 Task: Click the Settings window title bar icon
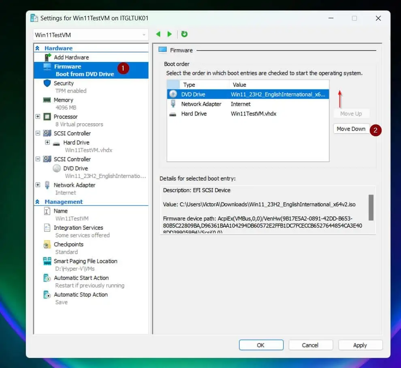coord(34,18)
